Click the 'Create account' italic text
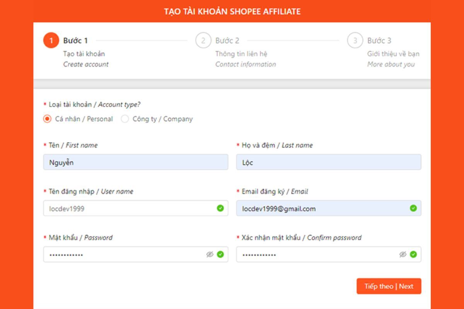The height and width of the screenshot is (309, 464). [86, 65]
